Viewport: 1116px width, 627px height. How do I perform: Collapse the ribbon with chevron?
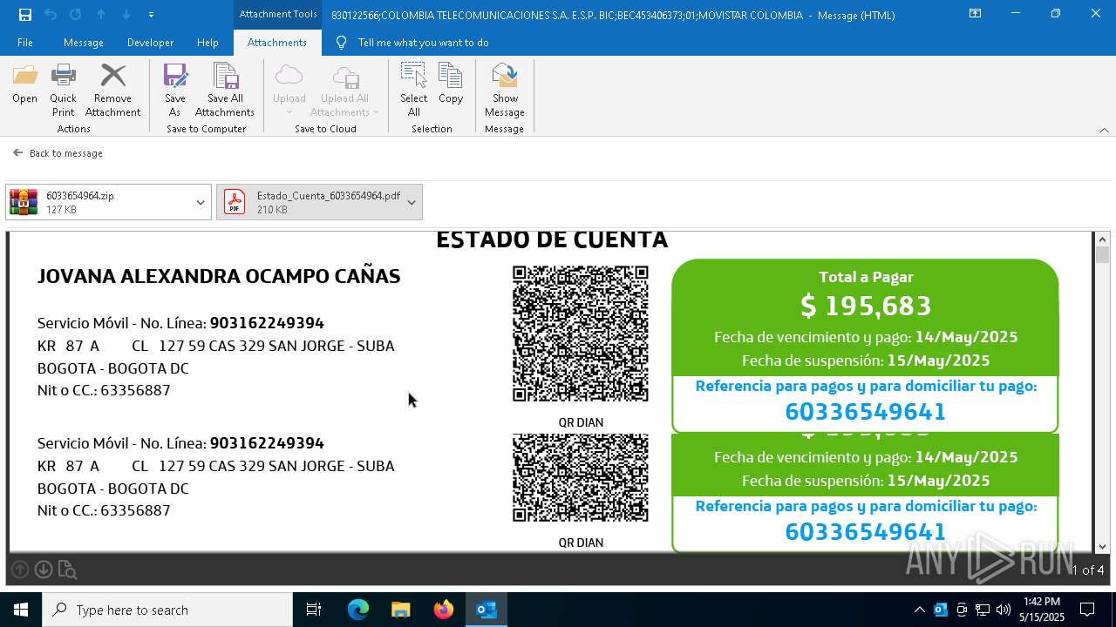point(1104,130)
